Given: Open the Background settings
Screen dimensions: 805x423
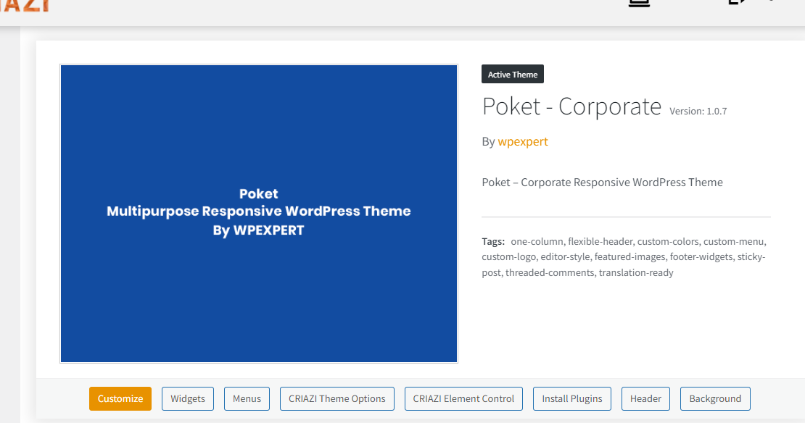Looking at the screenshot, I should pyautogui.click(x=715, y=398).
